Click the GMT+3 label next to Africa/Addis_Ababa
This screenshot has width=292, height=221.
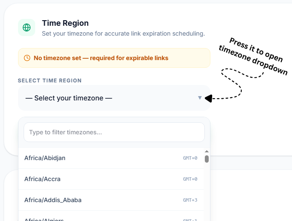point(190,200)
